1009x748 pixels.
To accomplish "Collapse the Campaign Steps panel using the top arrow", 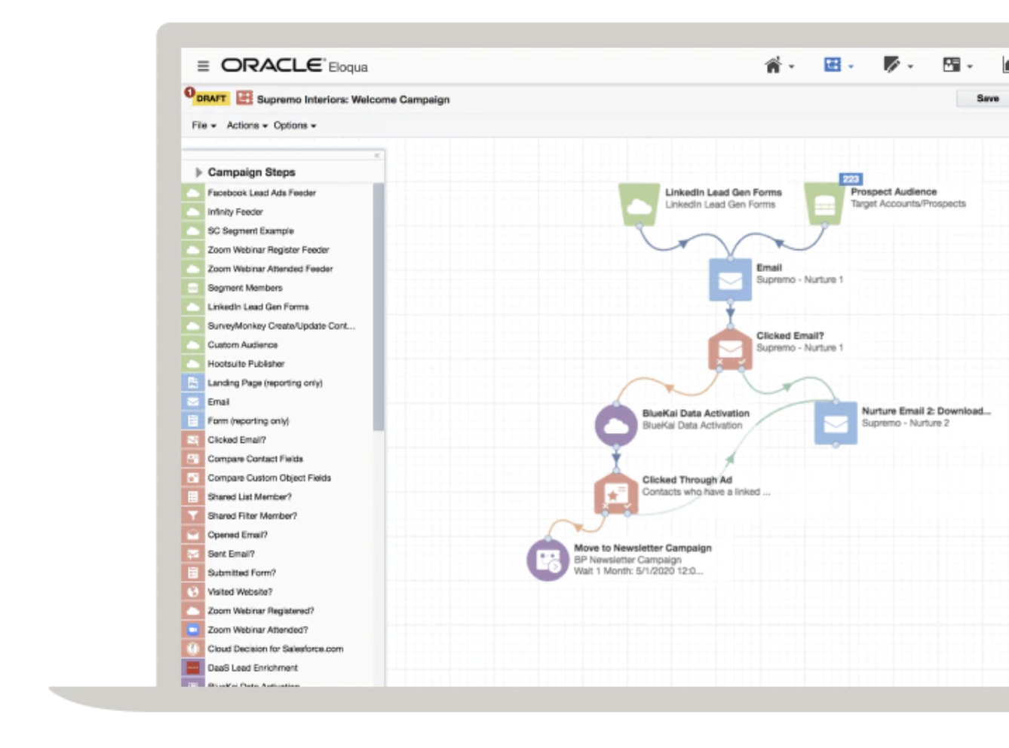I will [x=376, y=155].
